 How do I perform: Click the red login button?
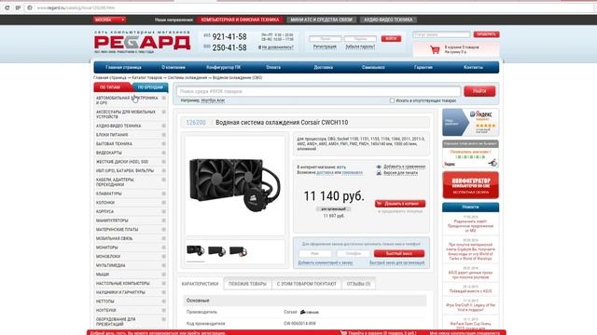click(391, 39)
